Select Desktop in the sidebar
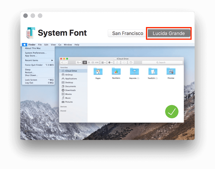This screenshot has height=169, width=215. point(73,83)
